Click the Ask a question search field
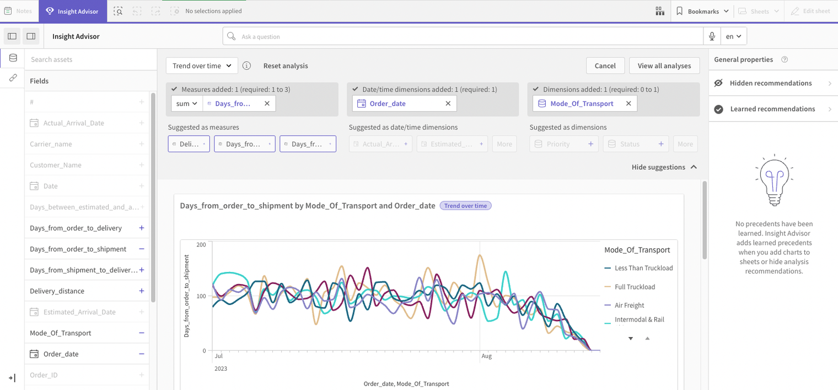The height and width of the screenshot is (390, 838). 463,36
